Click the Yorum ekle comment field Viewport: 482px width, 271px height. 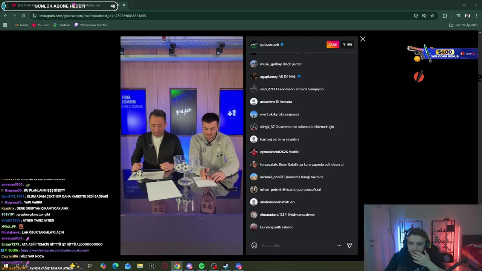297,245
